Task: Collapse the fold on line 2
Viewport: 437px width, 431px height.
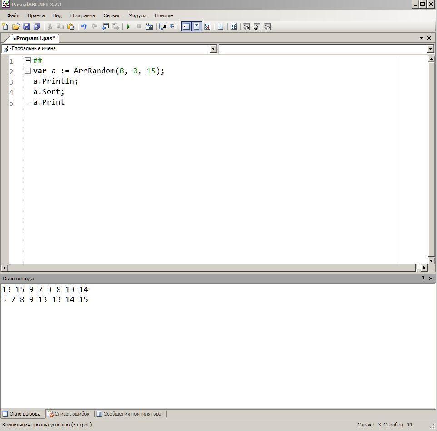Action: coord(28,71)
